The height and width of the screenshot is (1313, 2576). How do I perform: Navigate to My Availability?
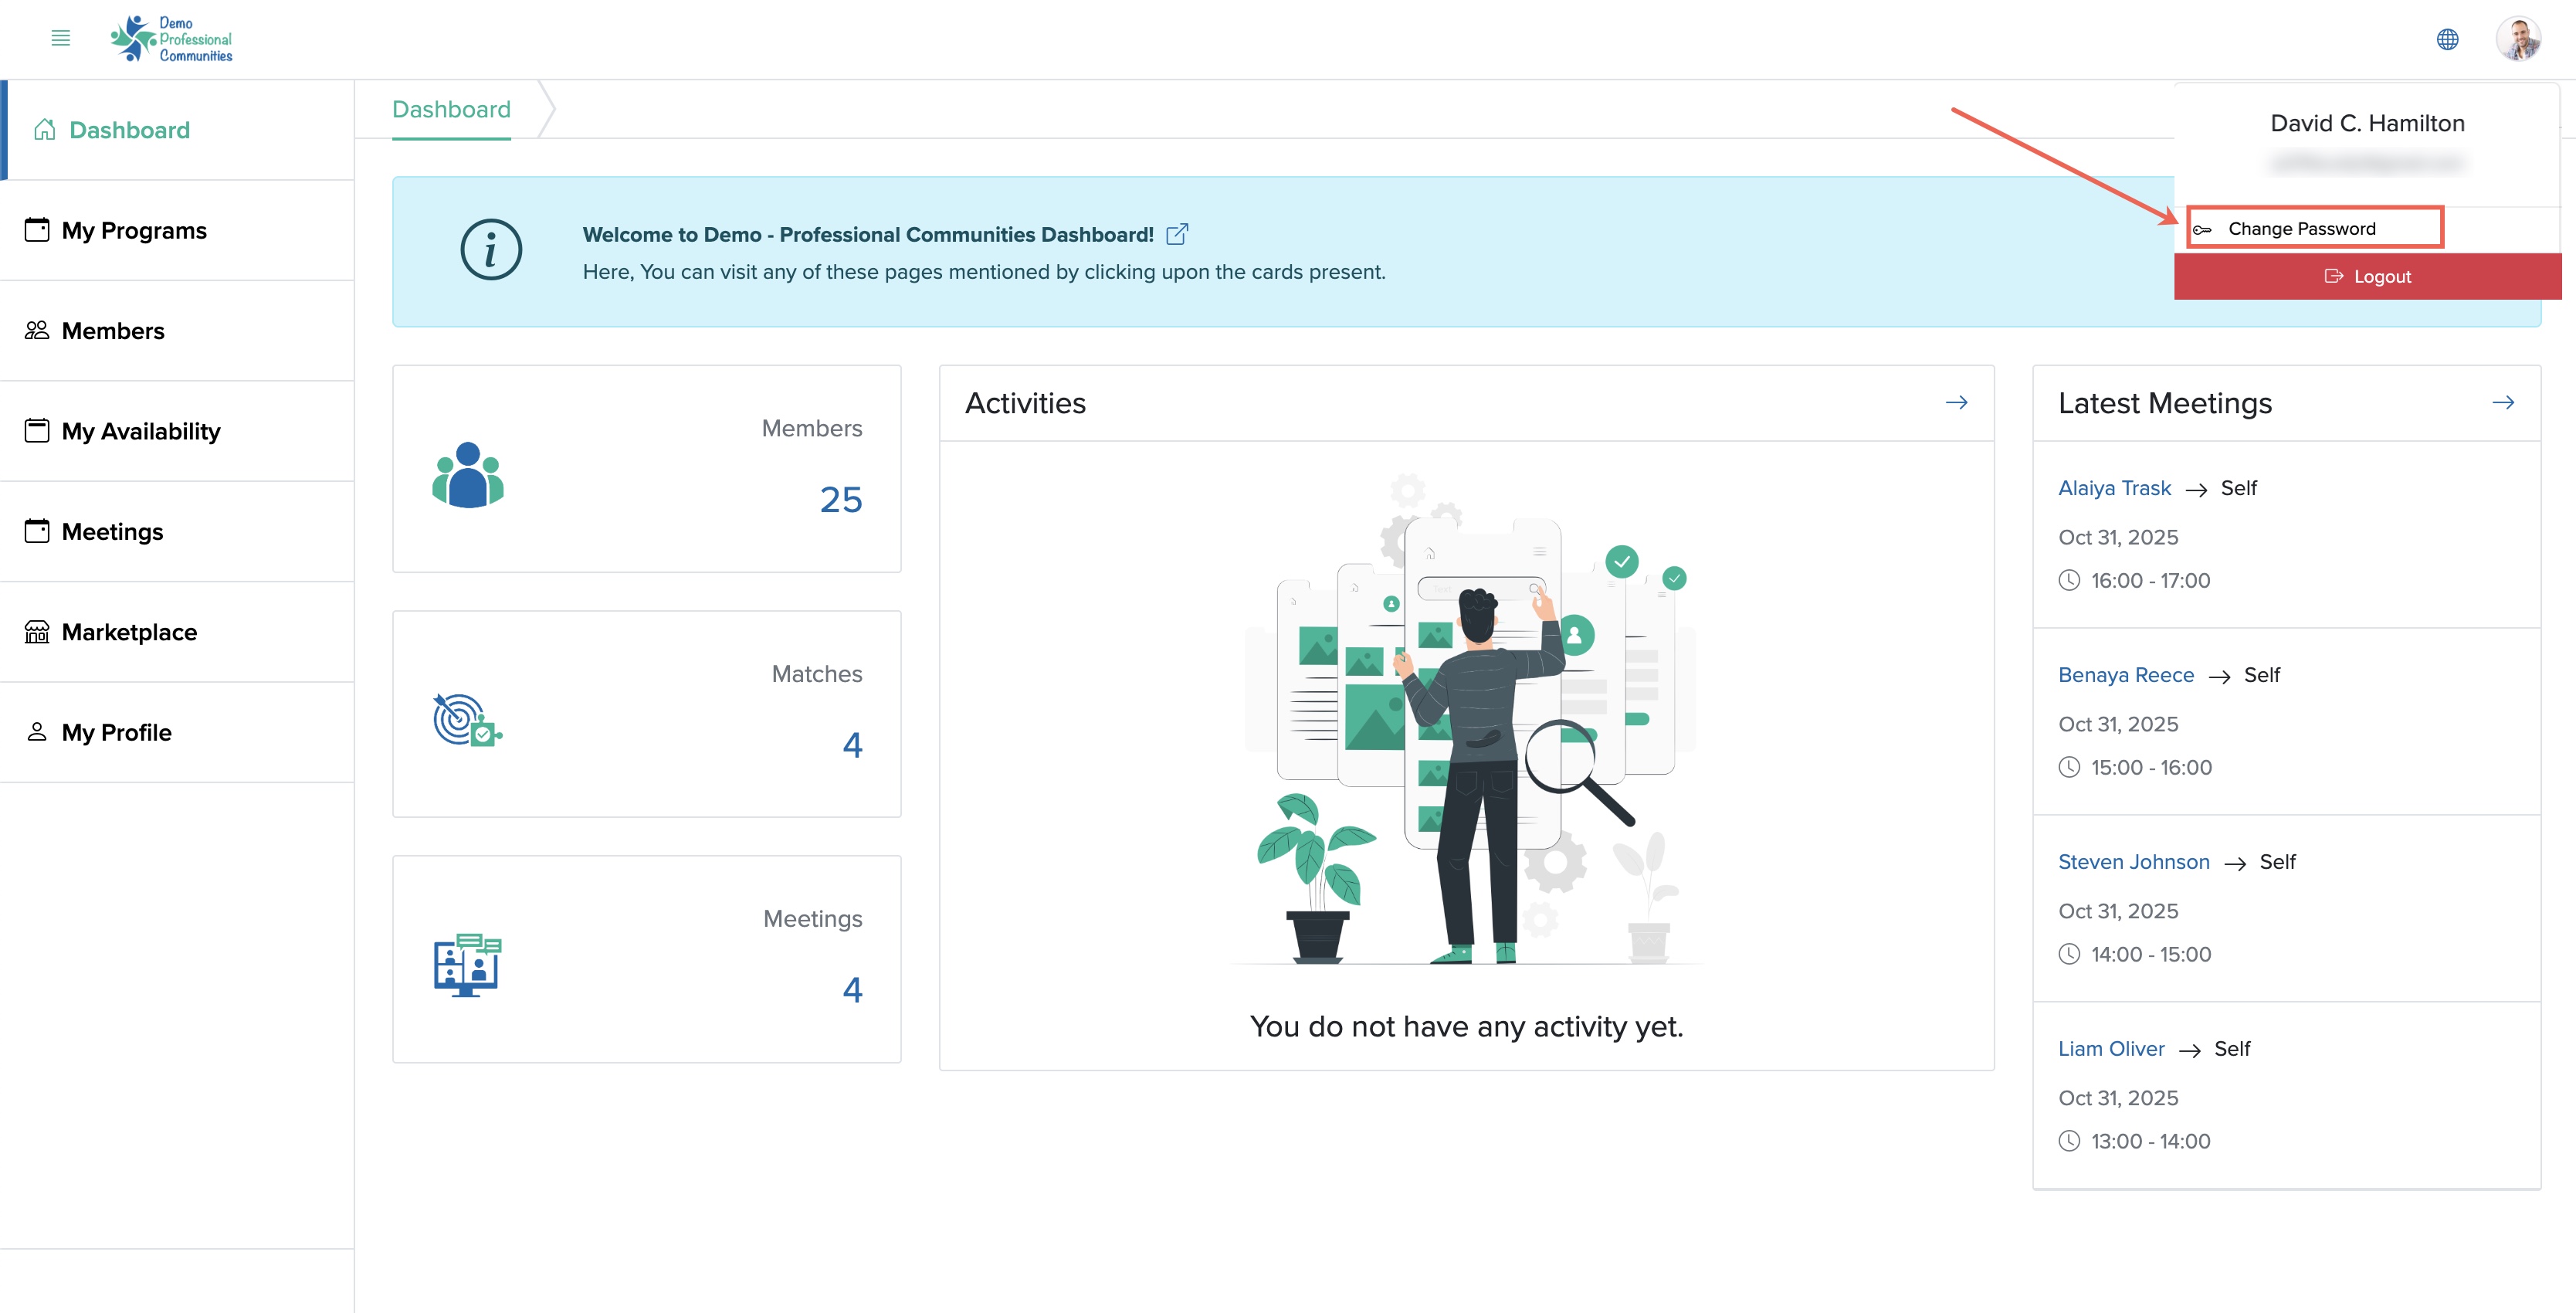pos(177,431)
